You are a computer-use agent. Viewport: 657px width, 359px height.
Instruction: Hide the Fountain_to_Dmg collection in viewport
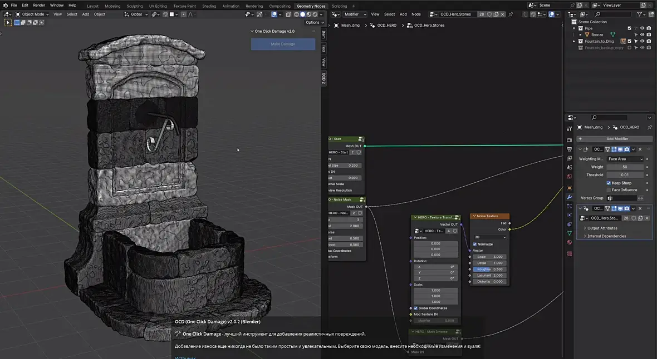coord(642,41)
